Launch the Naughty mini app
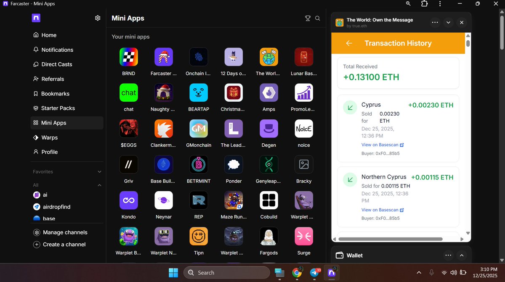 (x=163, y=92)
